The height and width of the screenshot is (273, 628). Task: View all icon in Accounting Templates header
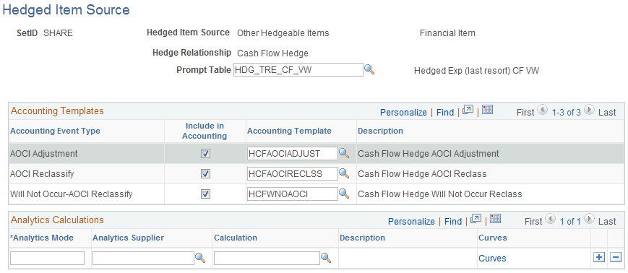468,110
